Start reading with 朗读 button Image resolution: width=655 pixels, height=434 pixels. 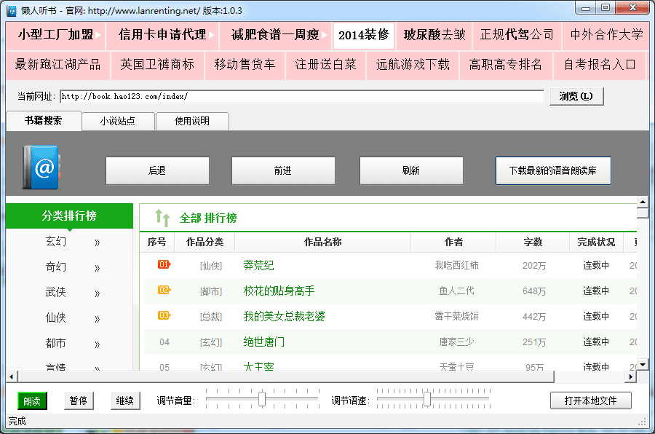tap(32, 401)
